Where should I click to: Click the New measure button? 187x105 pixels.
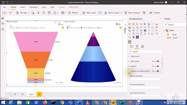coord(132,13)
